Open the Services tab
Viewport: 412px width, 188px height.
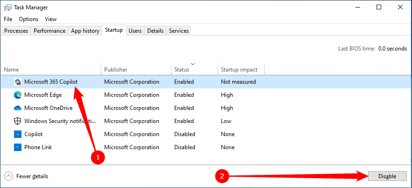click(179, 31)
